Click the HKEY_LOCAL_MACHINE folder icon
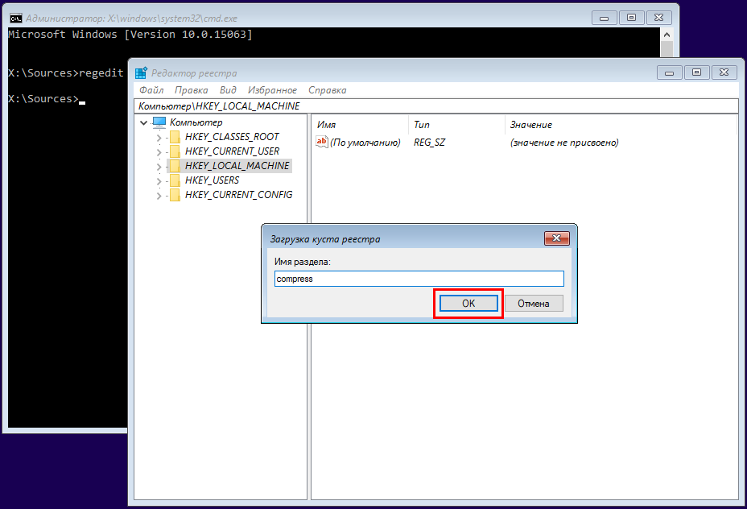This screenshot has width=747, height=509. 175,166
